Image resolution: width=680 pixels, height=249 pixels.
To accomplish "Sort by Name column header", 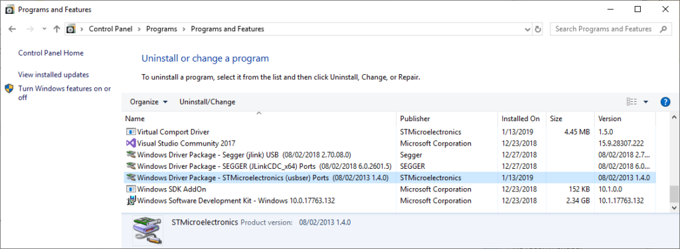I will (259, 119).
